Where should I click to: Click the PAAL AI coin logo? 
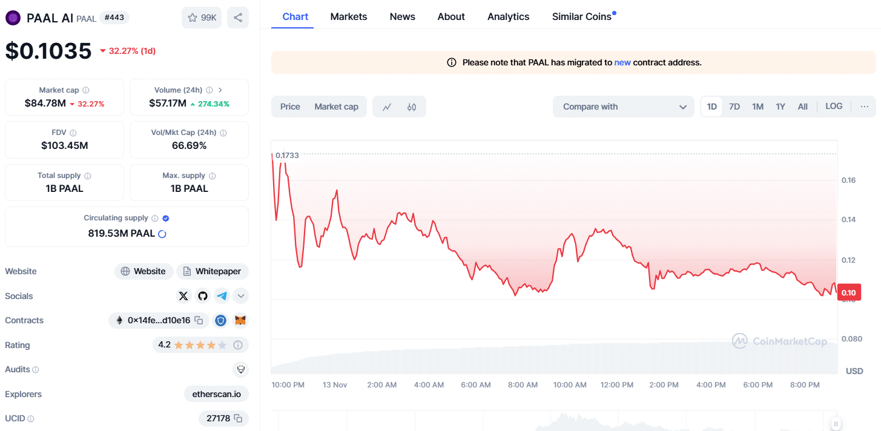coord(13,18)
